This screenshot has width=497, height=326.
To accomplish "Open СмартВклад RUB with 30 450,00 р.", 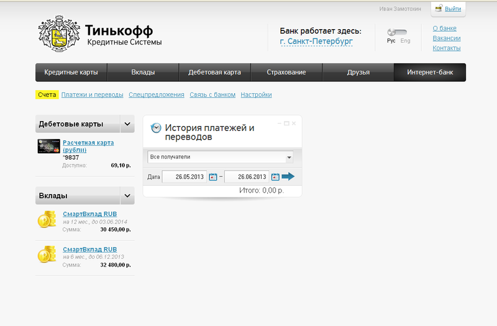I will 89,214.
